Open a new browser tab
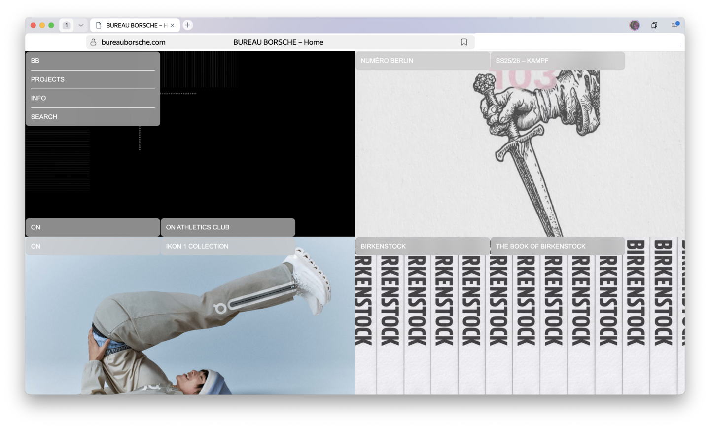710x428 pixels. pyautogui.click(x=188, y=25)
